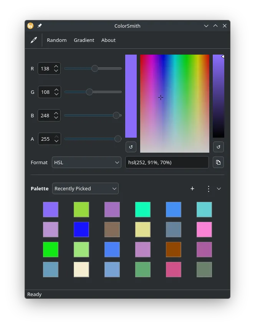
Task: Open the palette three-dot options menu
Action: click(209, 189)
